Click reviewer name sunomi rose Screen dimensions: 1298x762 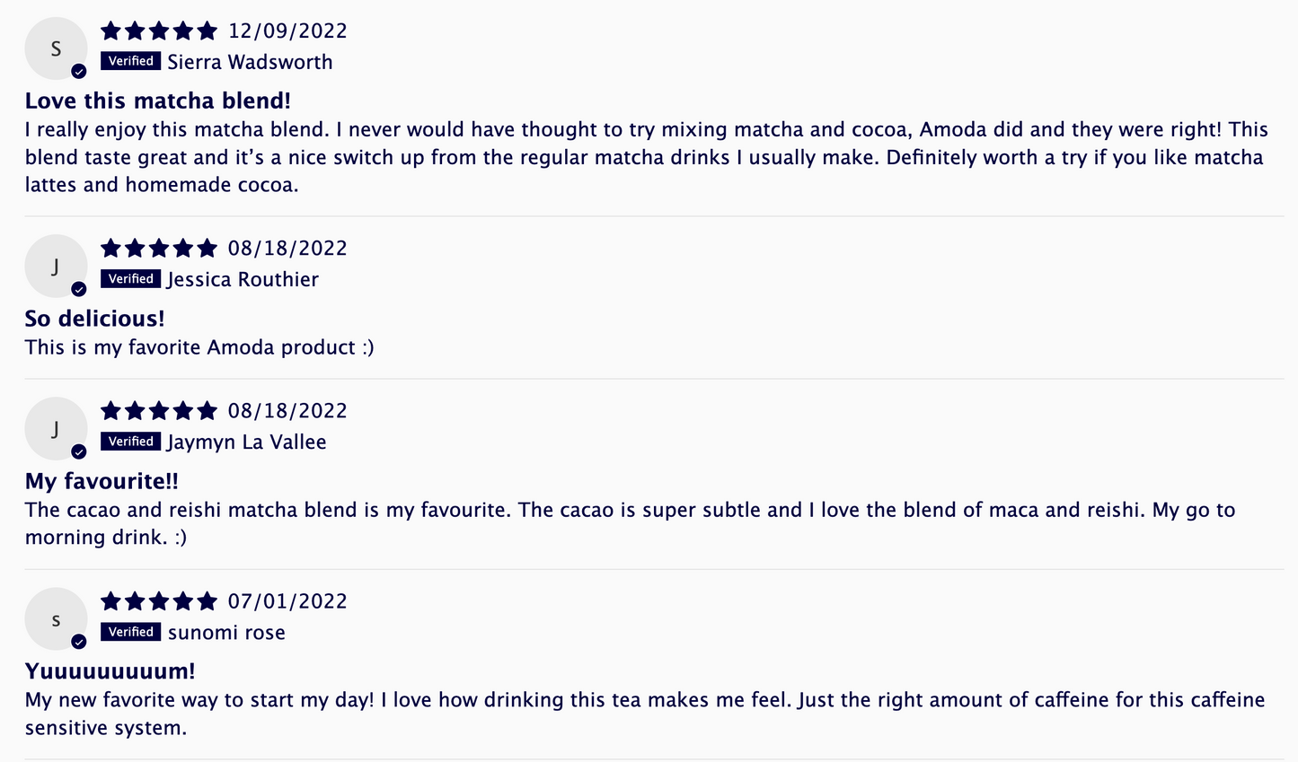(x=226, y=633)
